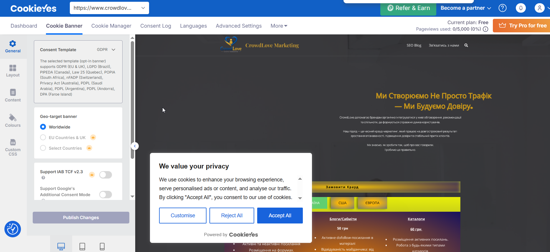Click settings panel scroll down arrow
Viewport: 550px width, 252px height.
click(x=132, y=196)
